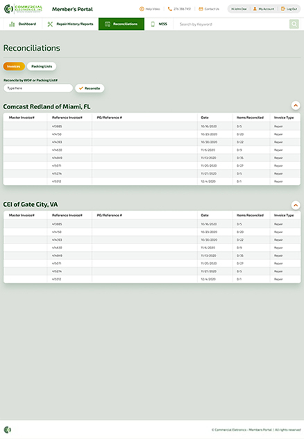The height and width of the screenshot is (439, 304).
Task: Select 11/6/2020 date in CEI table
Action: [208, 248]
